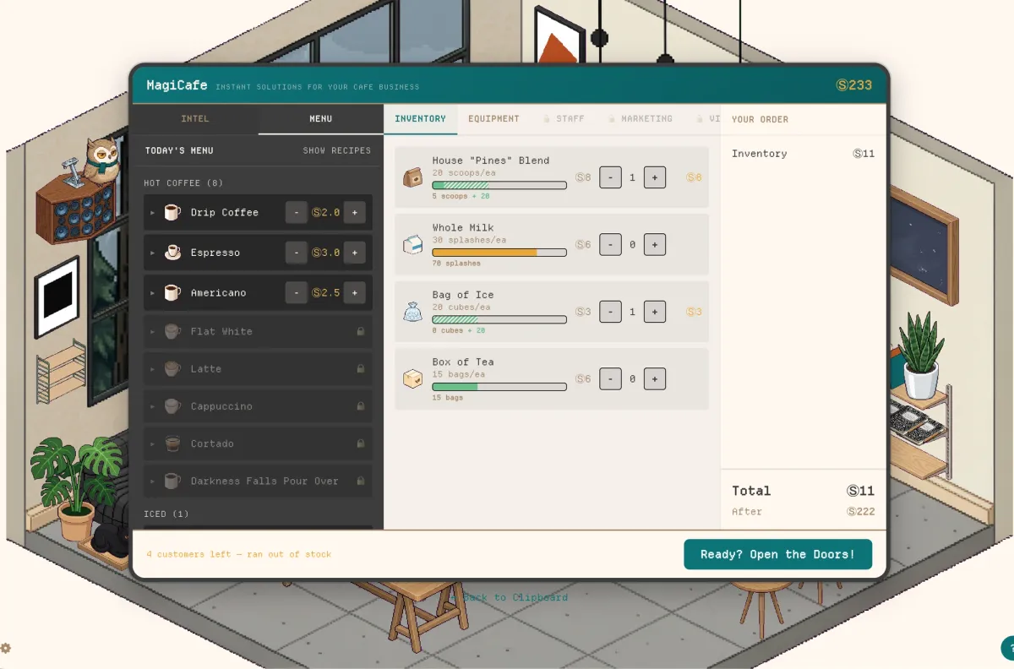Switch to the INTEL tab
Image resolution: width=1014 pixels, height=669 pixels.
coord(194,118)
